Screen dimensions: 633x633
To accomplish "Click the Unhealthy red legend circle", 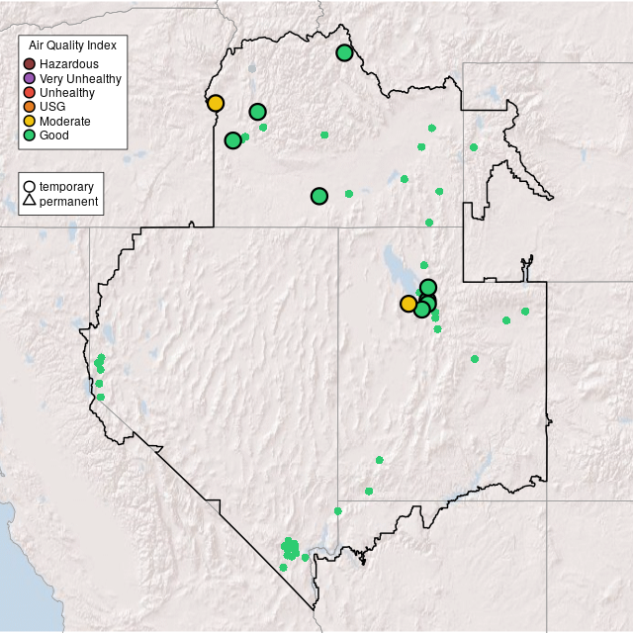I will [30, 92].
